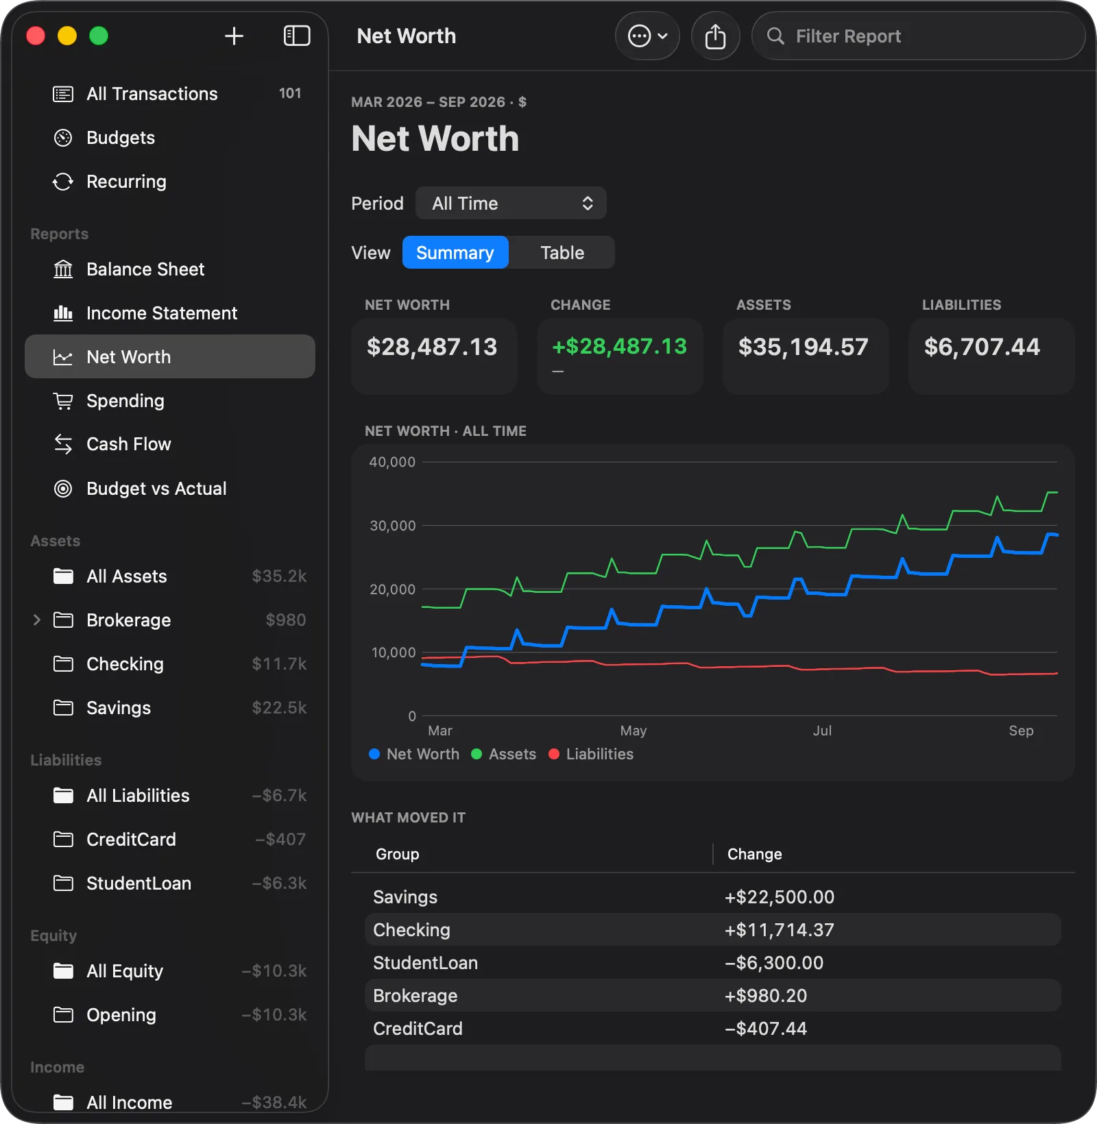1097x1124 pixels.
Task: Click the Change column header
Action: tap(754, 854)
